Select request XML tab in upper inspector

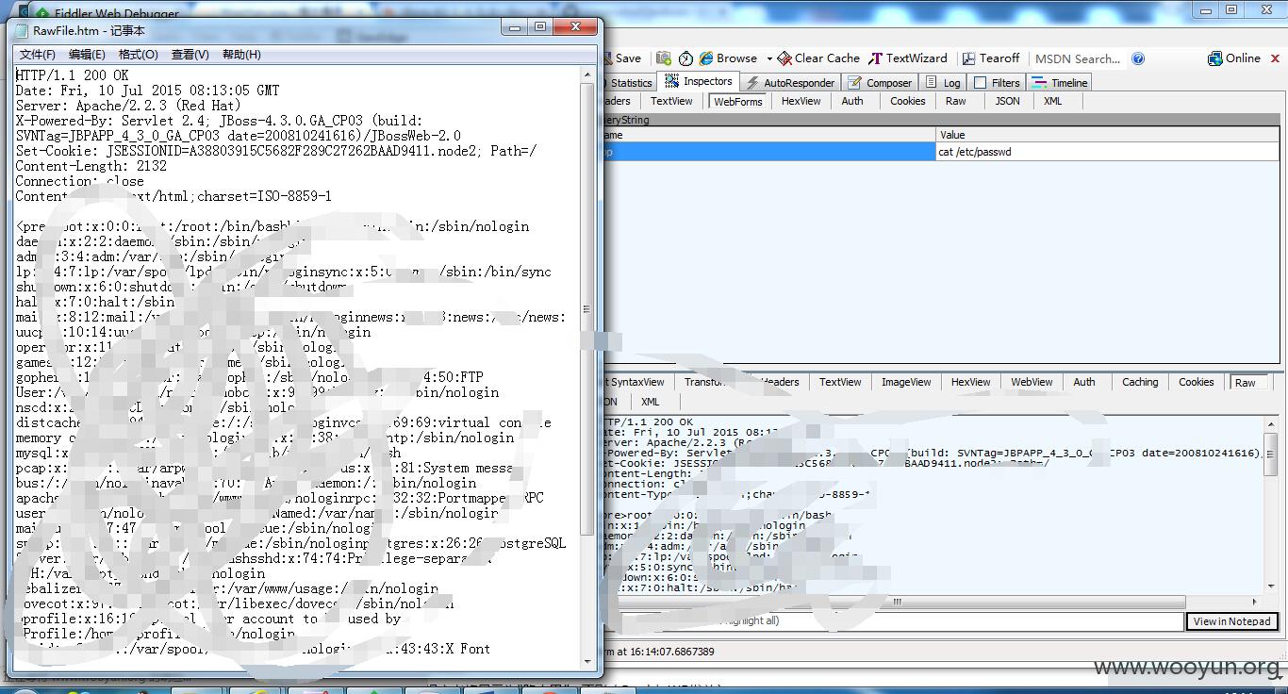(x=1052, y=101)
